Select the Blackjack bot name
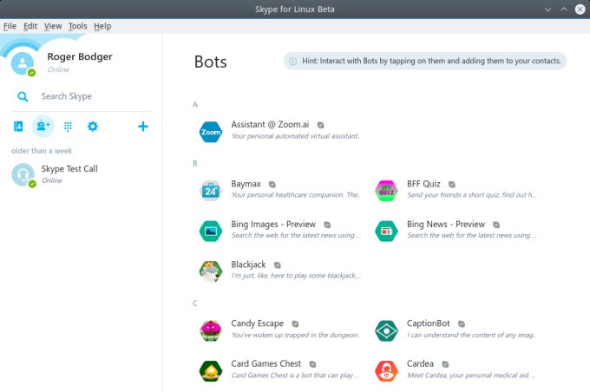590x392 pixels. pyautogui.click(x=248, y=265)
